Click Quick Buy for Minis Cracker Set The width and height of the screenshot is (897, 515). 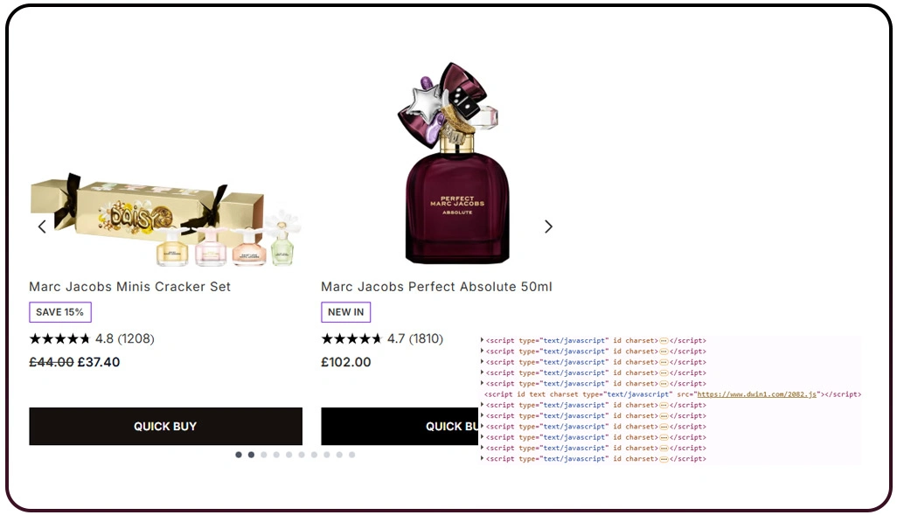166,427
